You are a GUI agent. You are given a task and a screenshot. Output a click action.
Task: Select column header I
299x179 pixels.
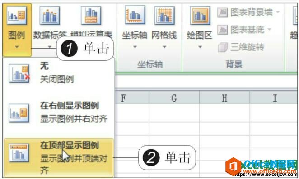pos(274,98)
